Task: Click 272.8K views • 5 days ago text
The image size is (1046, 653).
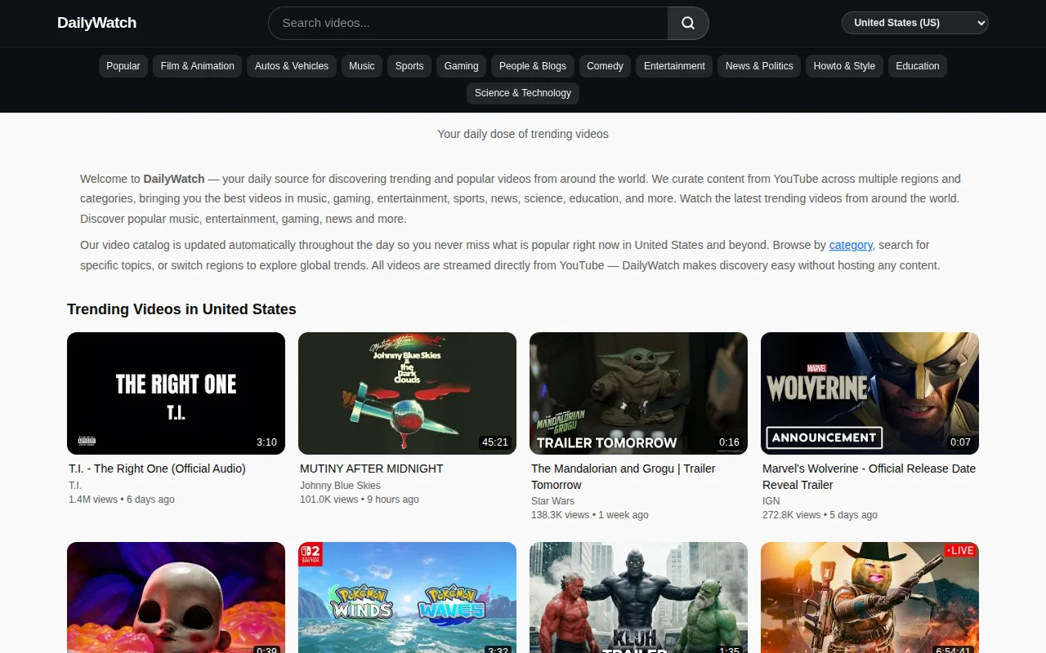Action: click(x=820, y=515)
